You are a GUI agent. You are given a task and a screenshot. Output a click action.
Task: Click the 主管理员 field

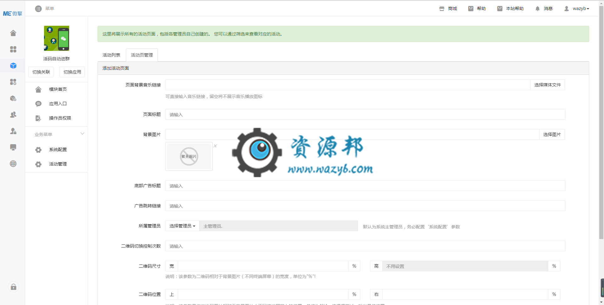(278, 226)
